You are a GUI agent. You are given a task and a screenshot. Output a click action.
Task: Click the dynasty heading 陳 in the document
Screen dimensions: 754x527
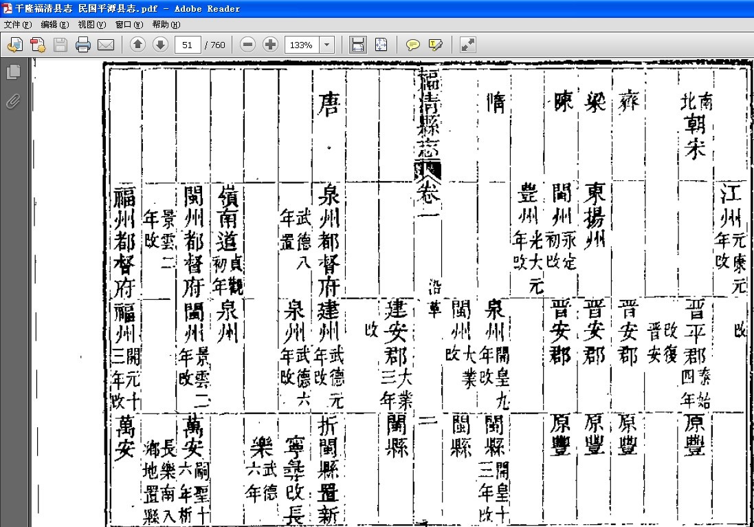562,102
